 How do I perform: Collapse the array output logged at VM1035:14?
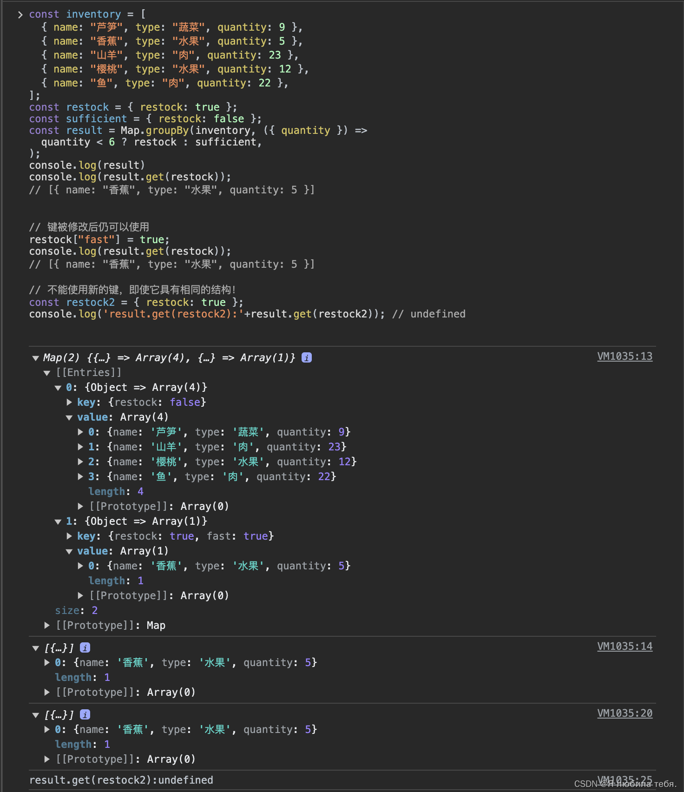tap(35, 648)
